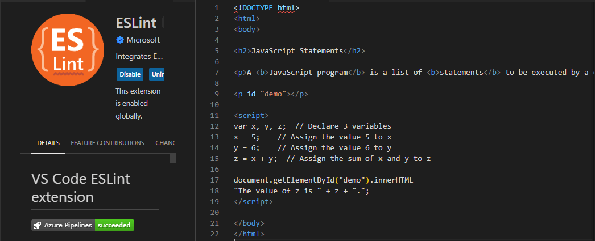Click the opening script tag on line 11
This screenshot has width=595, height=241.
(251, 115)
